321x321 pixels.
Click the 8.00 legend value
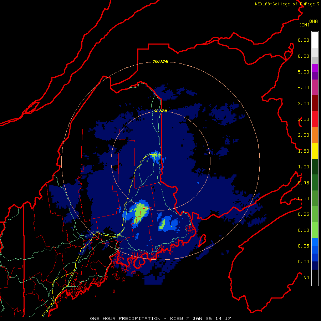pyautogui.click(x=304, y=40)
